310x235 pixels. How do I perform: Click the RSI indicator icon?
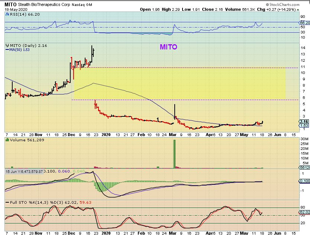(x=7, y=14)
